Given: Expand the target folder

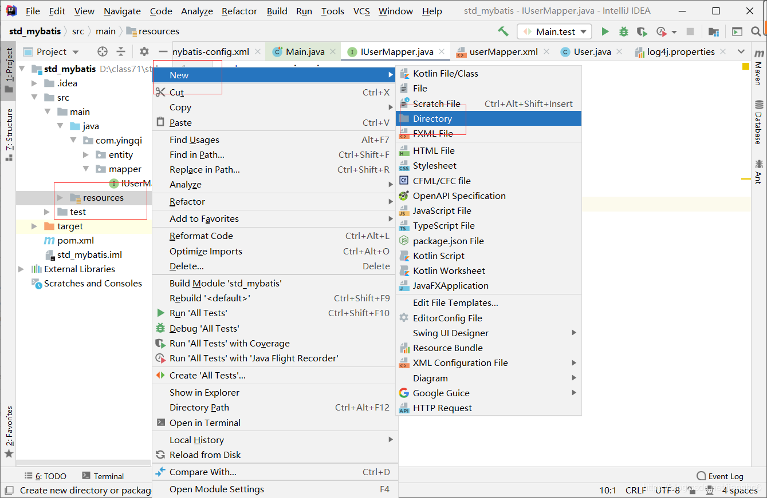Looking at the screenshot, I should (34, 226).
